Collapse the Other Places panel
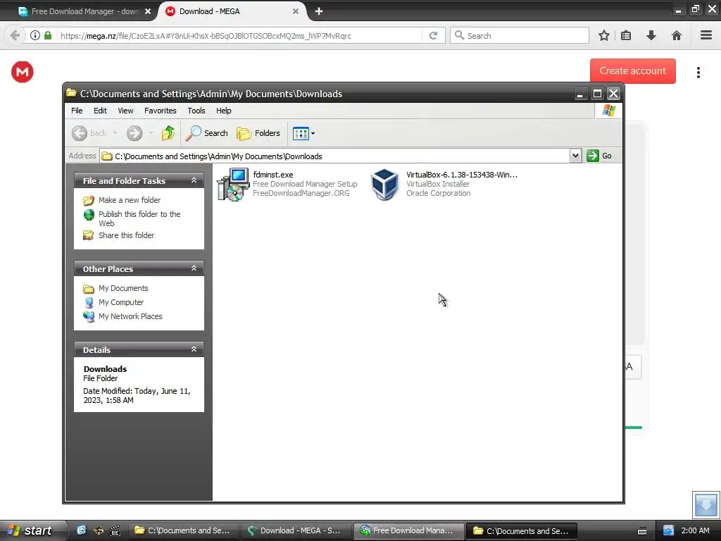 [x=194, y=268]
